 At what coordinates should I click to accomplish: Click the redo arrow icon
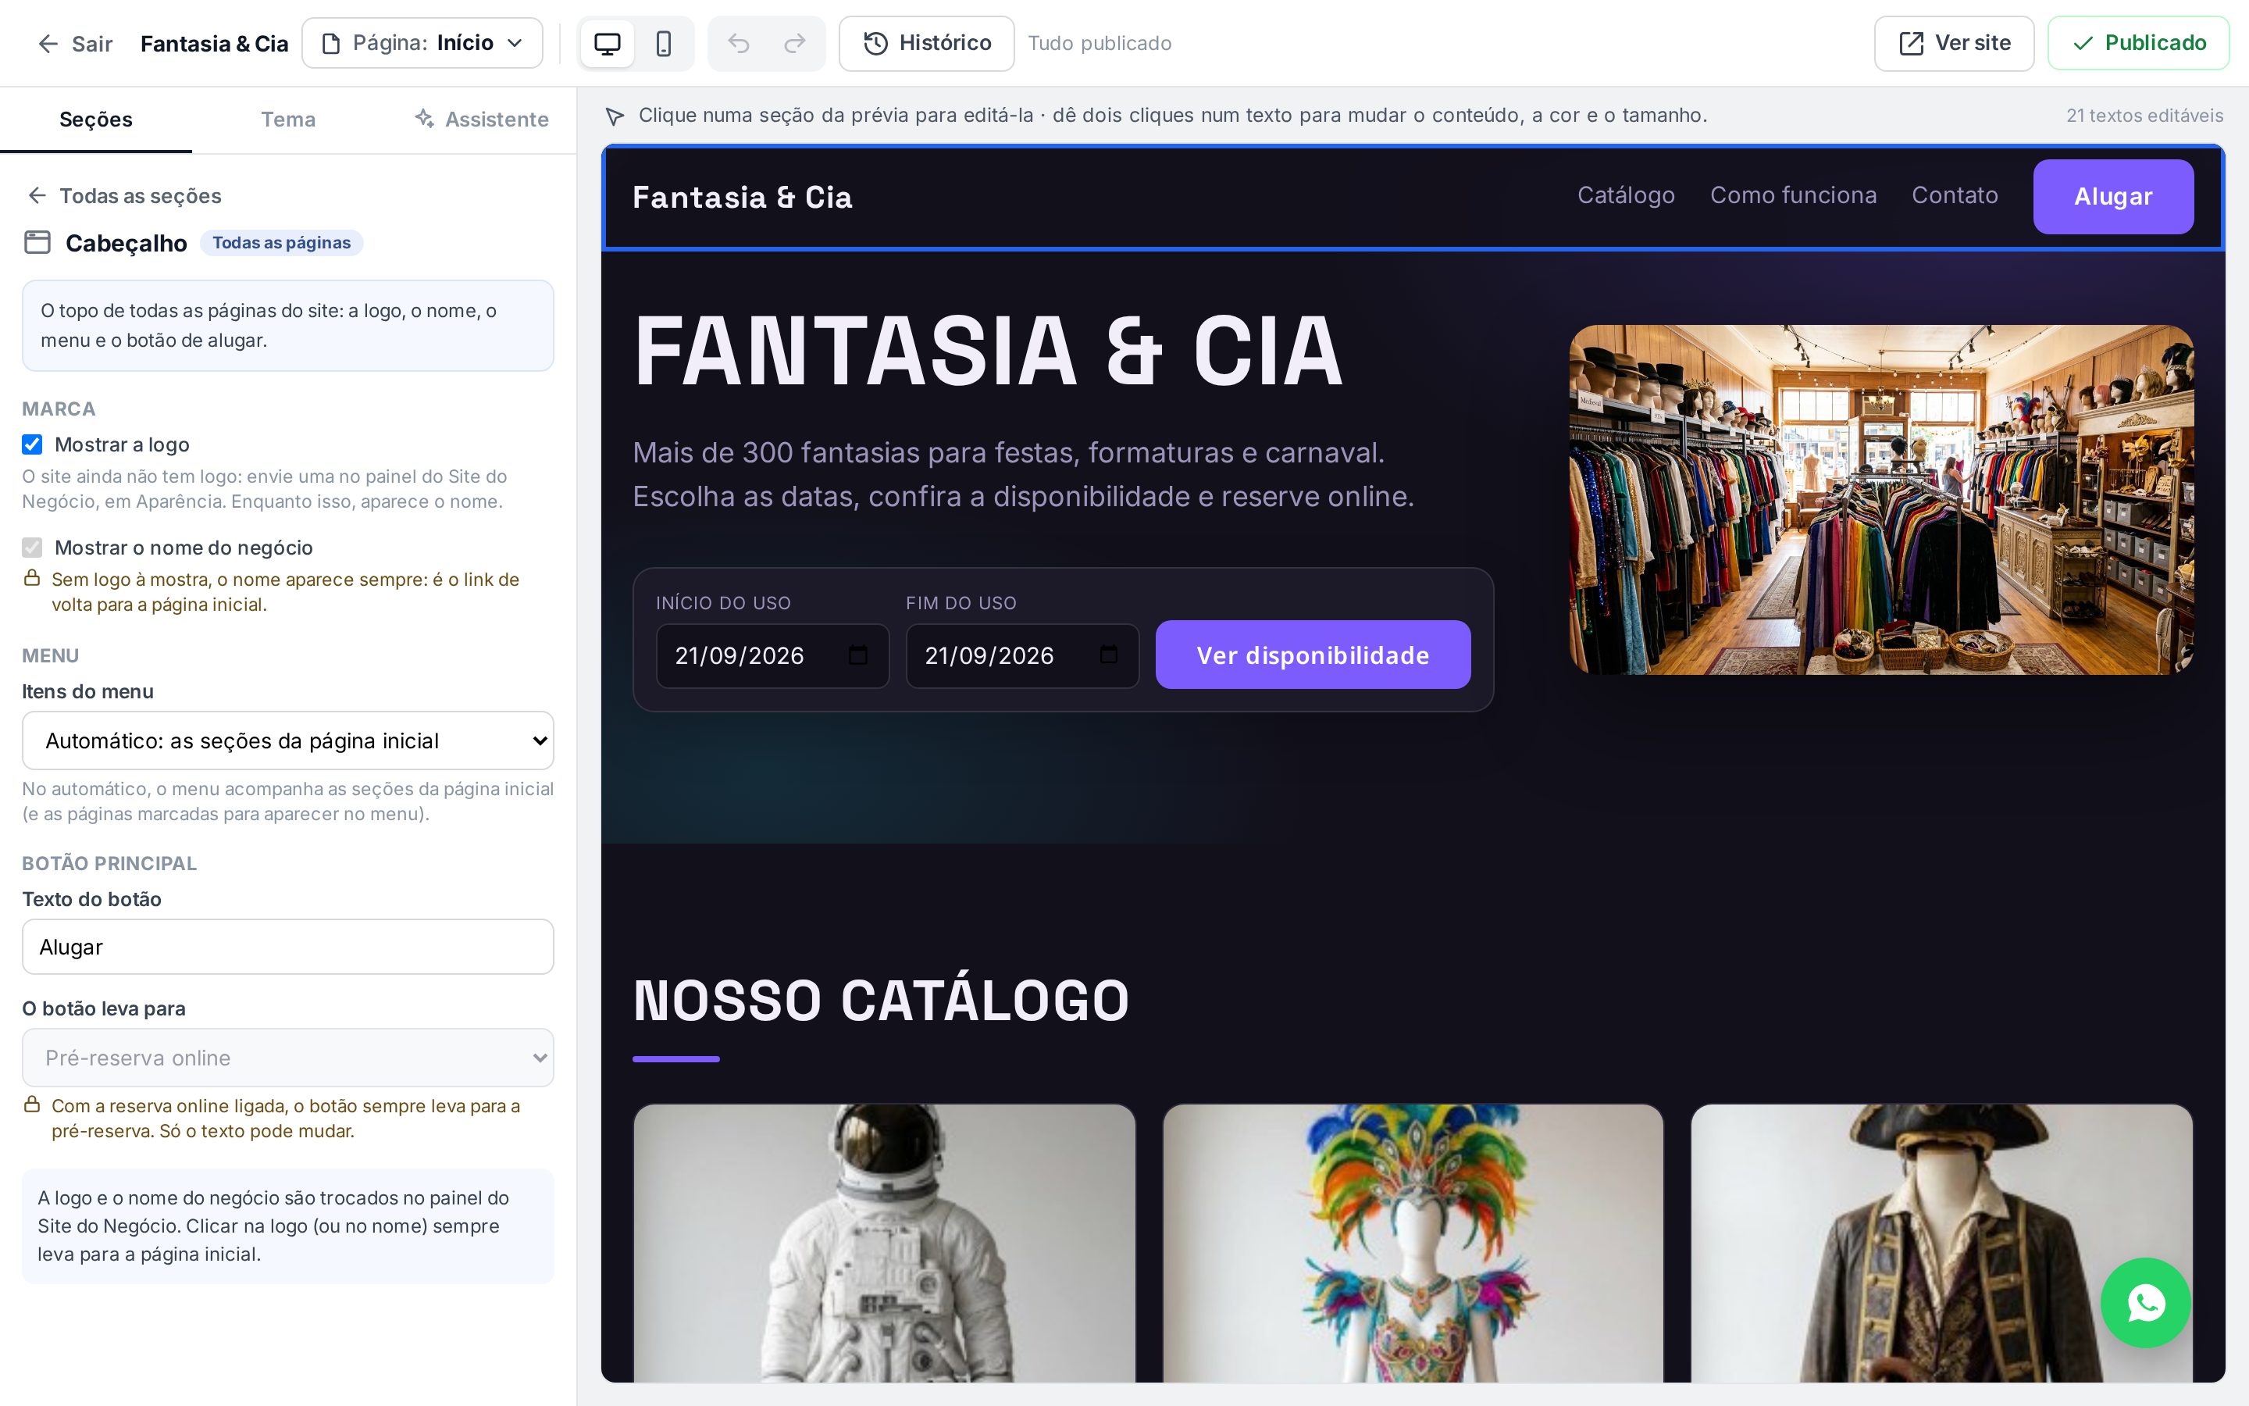796,44
